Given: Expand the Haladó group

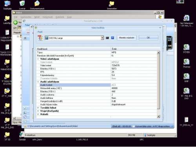Looking at the screenshot, I should pos(38,114).
